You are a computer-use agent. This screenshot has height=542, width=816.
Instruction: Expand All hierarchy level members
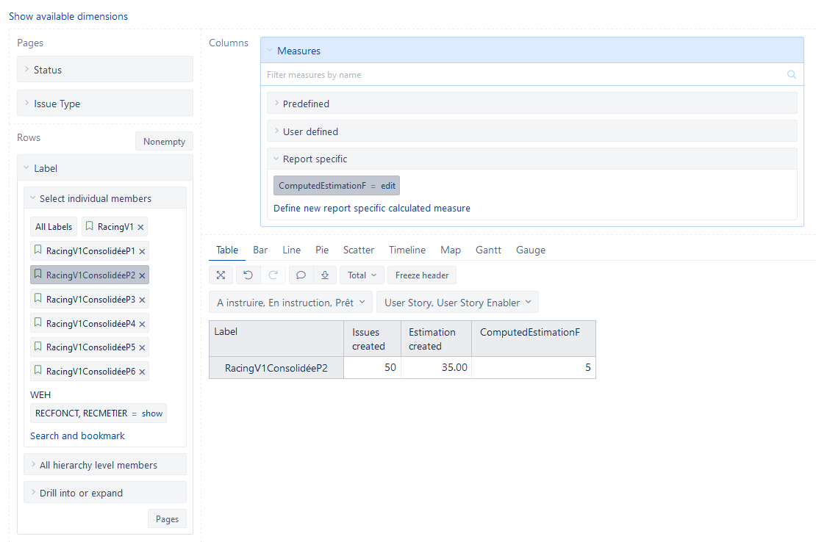point(105,465)
